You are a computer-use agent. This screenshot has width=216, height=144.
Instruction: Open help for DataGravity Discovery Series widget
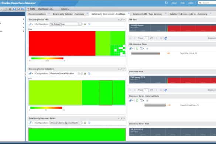124,119
